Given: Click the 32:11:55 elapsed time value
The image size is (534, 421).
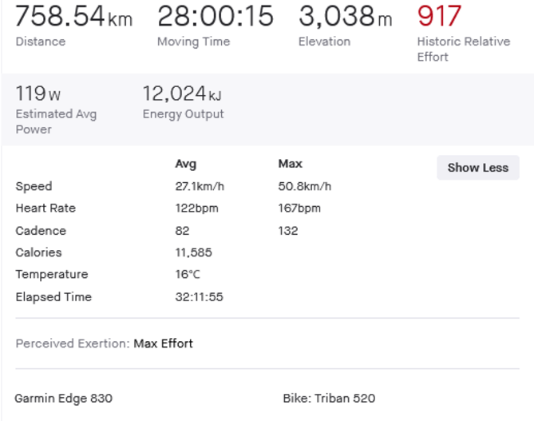Looking at the screenshot, I should pyautogui.click(x=199, y=297).
